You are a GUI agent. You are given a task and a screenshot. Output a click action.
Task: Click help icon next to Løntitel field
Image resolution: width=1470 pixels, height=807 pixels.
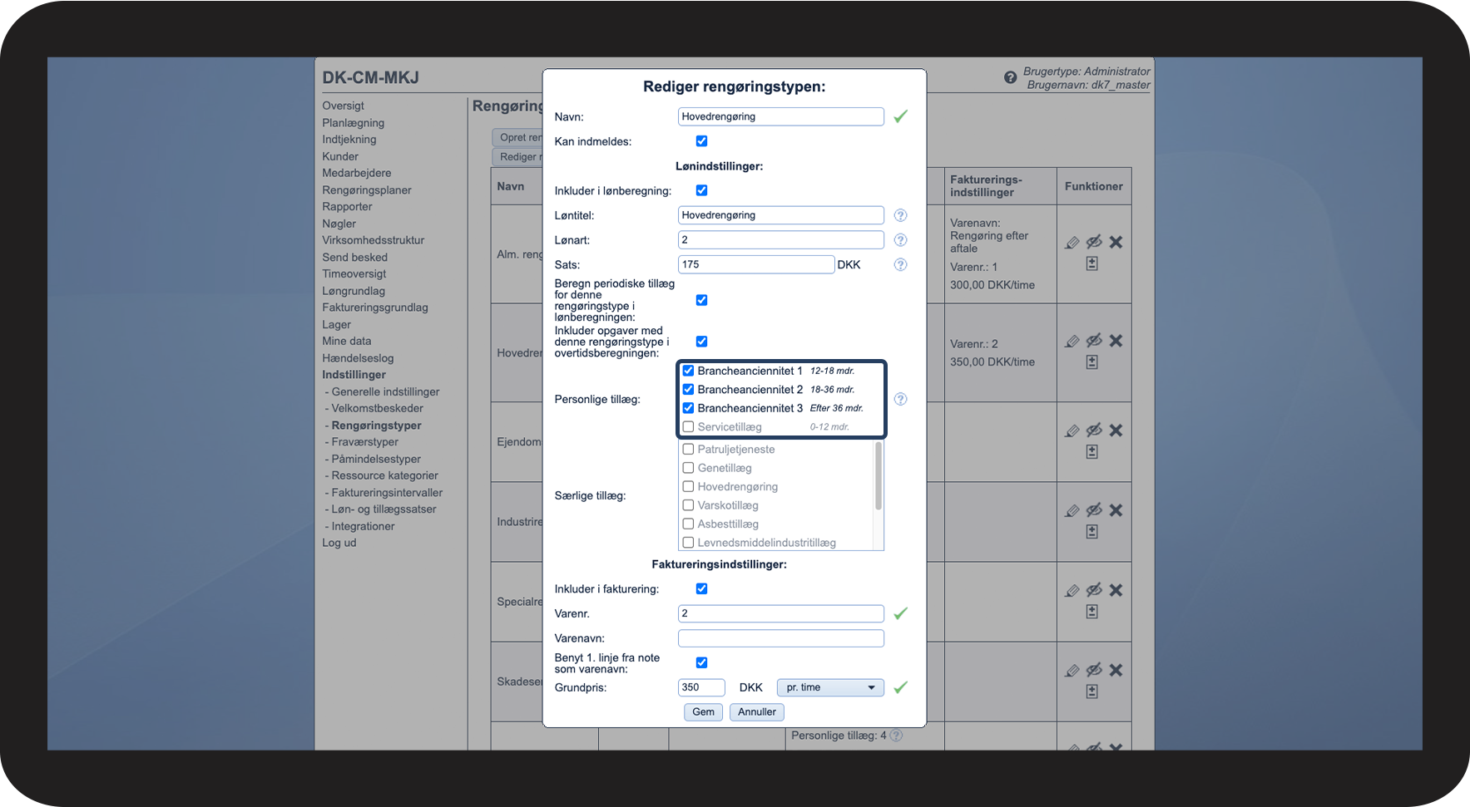(900, 215)
